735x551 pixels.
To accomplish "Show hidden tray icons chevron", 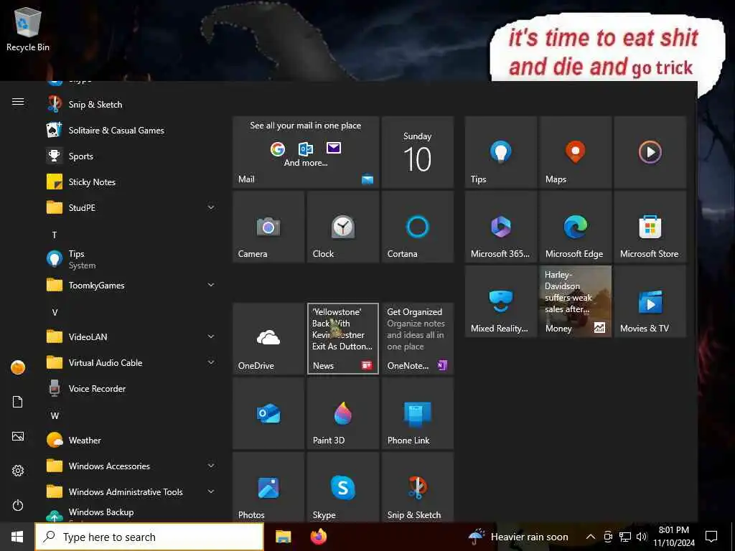I will click(x=591, y=537).
